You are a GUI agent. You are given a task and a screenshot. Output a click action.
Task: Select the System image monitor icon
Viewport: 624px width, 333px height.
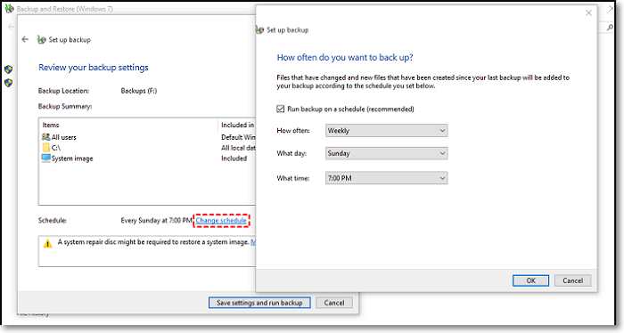click(x=45, y=158)
